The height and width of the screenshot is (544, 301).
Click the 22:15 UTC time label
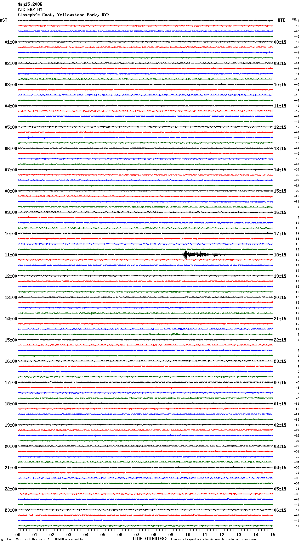(280, 340)
